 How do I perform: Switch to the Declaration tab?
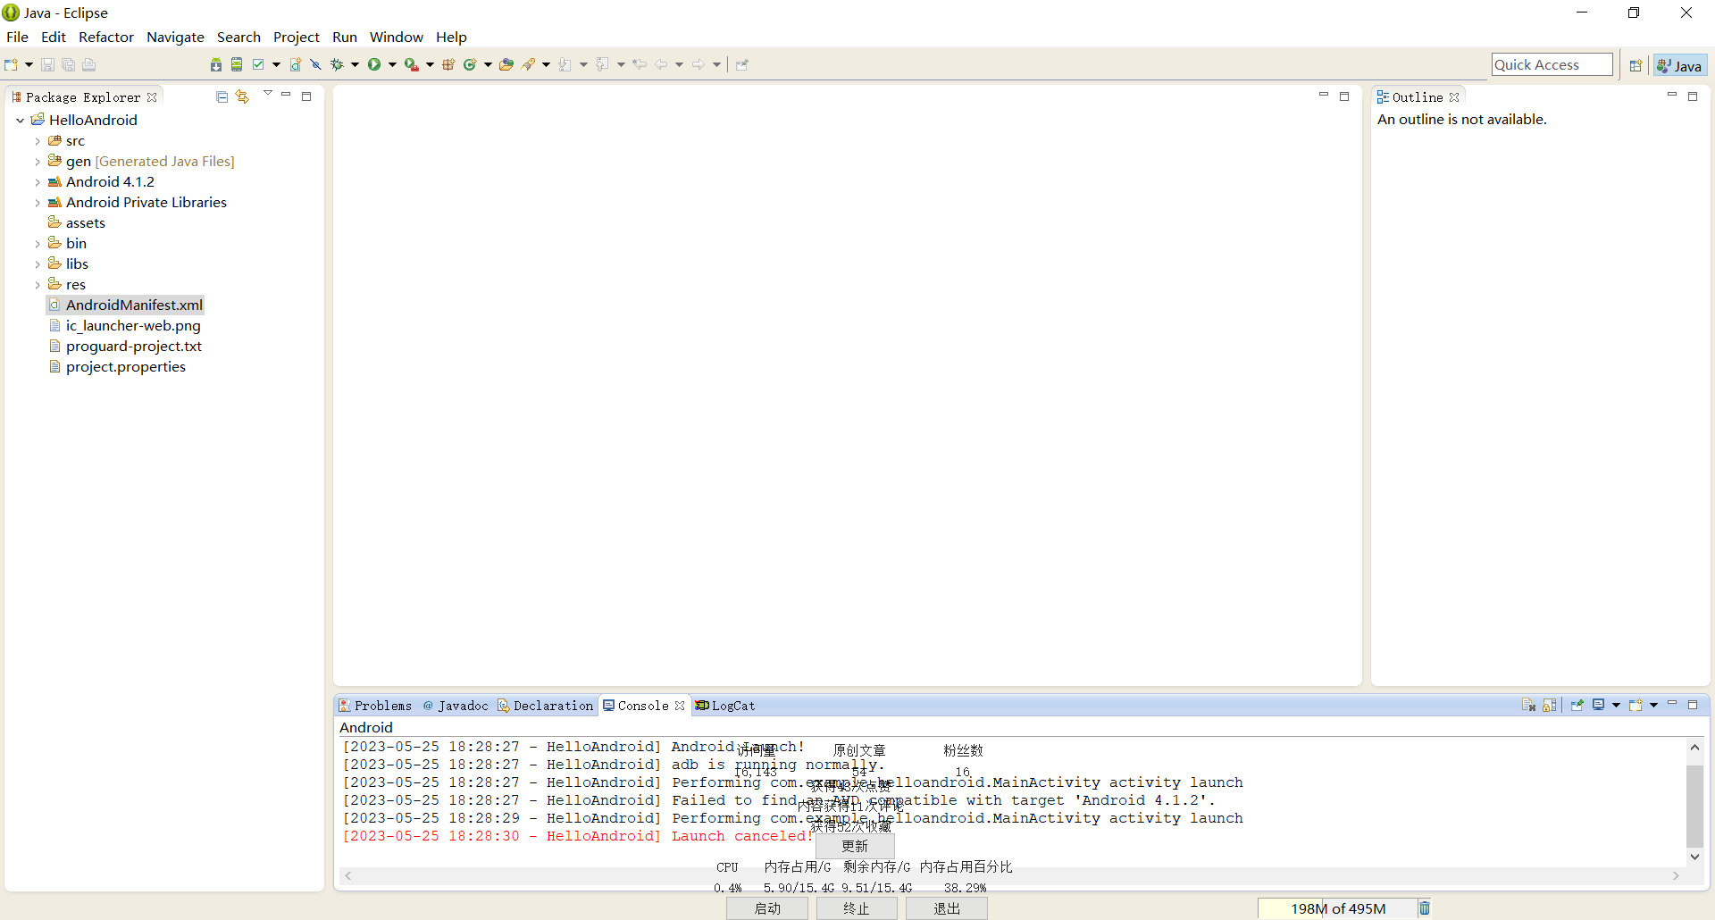click(545, 706)
